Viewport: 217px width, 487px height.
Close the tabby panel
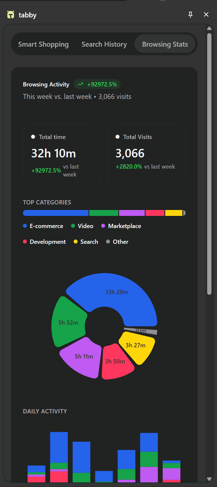[x=206, y=14]
